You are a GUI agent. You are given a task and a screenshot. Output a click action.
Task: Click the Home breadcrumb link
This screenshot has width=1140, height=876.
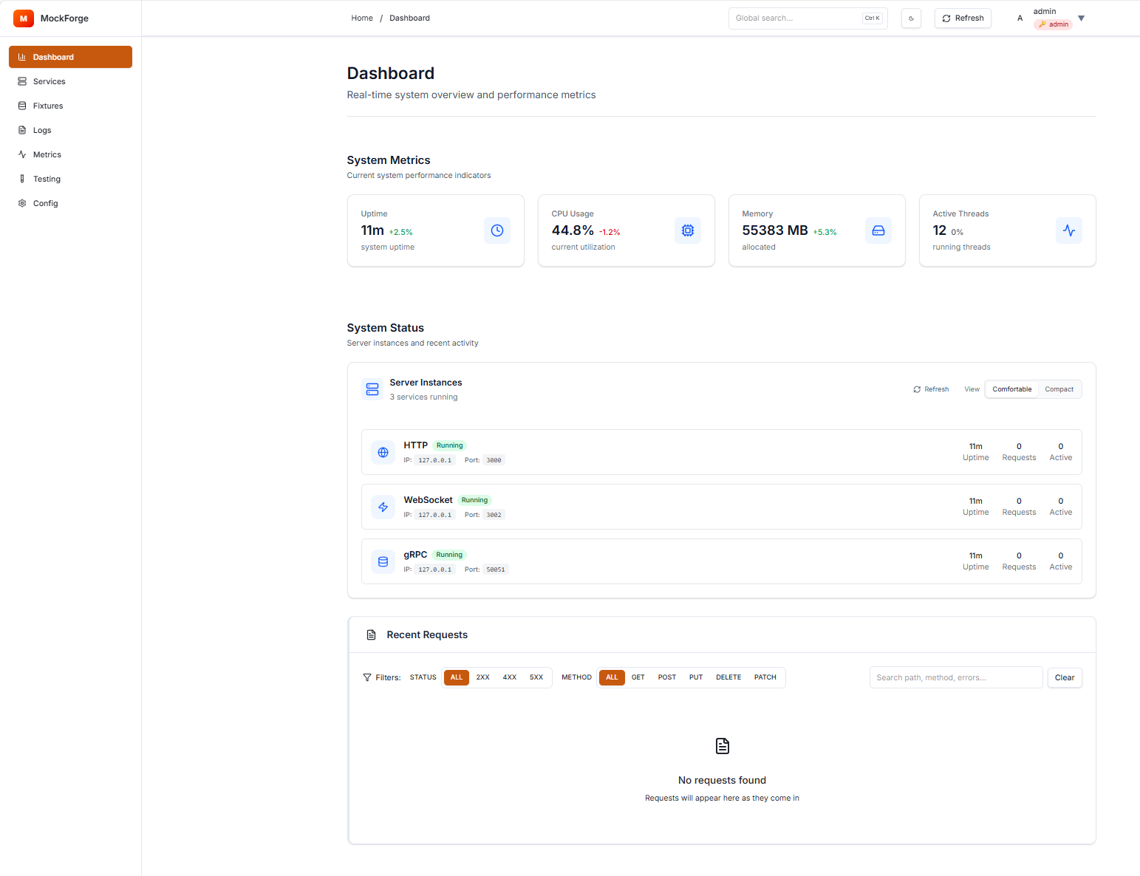[x=362, y=18]
